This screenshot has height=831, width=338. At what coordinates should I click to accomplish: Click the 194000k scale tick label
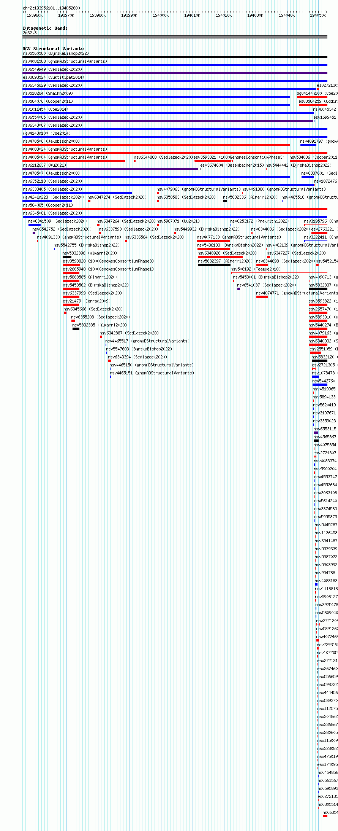pyautogui.click(x=161, y=15)
